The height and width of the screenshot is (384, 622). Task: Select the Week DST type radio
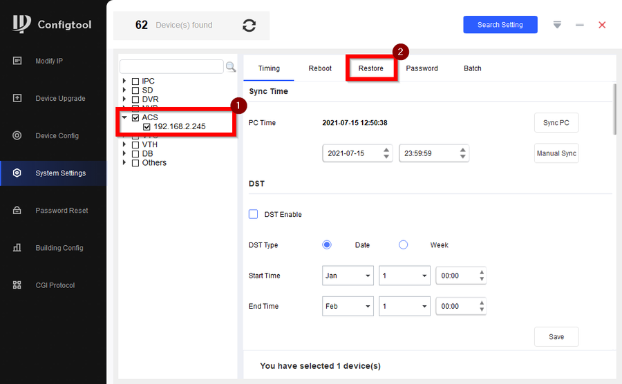pos(404,244)
